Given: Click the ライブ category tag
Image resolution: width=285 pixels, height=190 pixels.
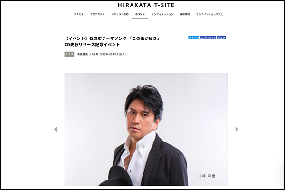Looking at the screenshot, I should coord(69,54).
